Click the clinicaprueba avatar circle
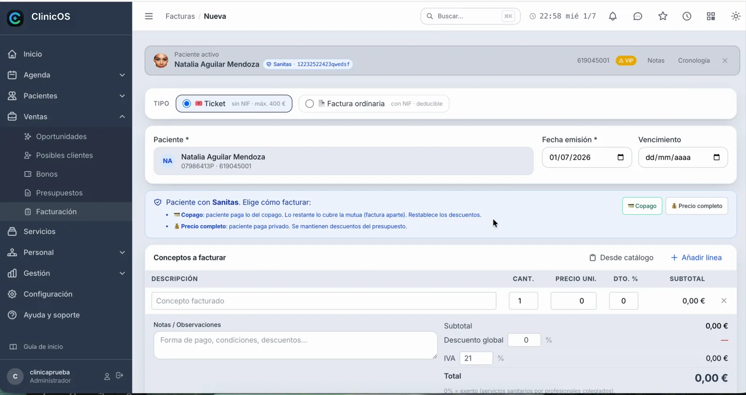 [15, 376]
